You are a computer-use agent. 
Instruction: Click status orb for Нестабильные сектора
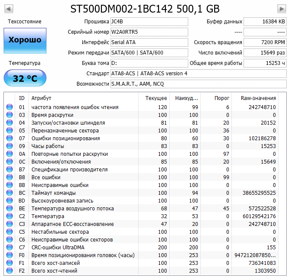(x=9, y=232)
